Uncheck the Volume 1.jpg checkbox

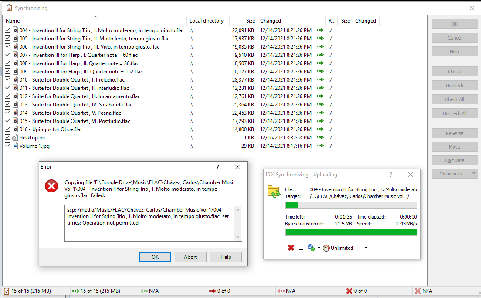(7, 146)
